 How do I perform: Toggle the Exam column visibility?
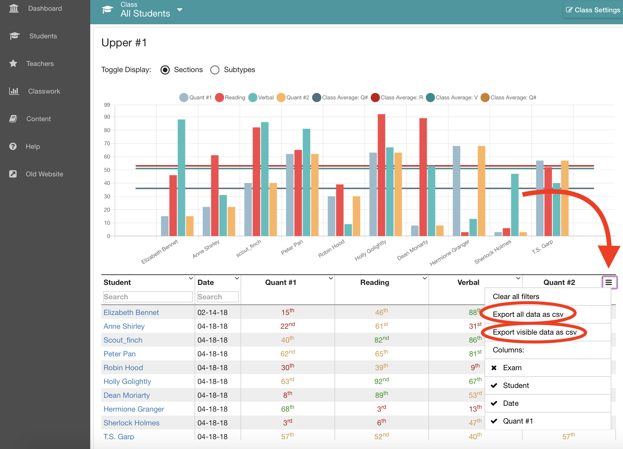click(548, 368)
